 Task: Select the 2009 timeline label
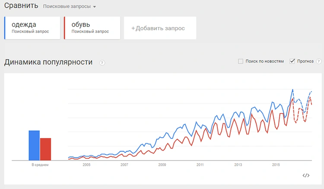coord(162,165)
